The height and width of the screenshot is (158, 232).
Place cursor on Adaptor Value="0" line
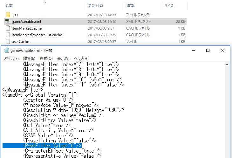tap(48, 100)
